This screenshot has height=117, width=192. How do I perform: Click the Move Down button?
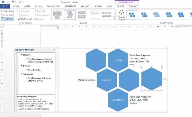point(41,15)
